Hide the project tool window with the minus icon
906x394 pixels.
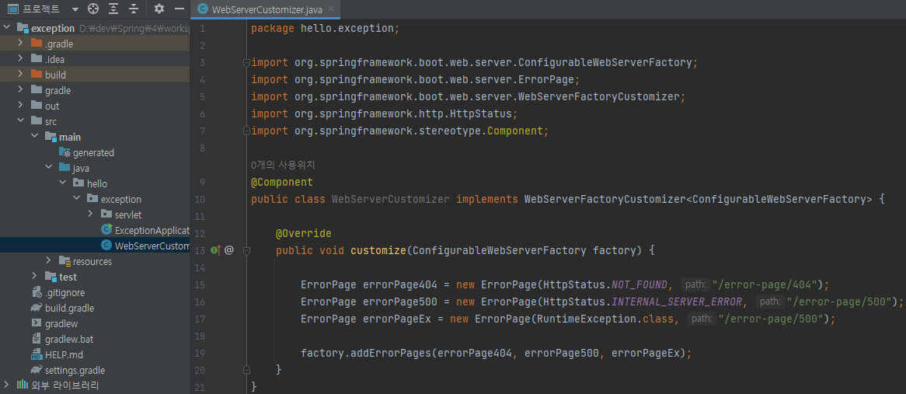click(179, 9)
